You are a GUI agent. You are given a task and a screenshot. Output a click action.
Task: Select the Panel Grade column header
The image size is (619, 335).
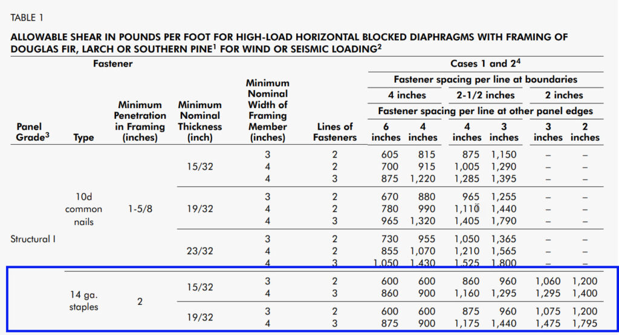33,132
